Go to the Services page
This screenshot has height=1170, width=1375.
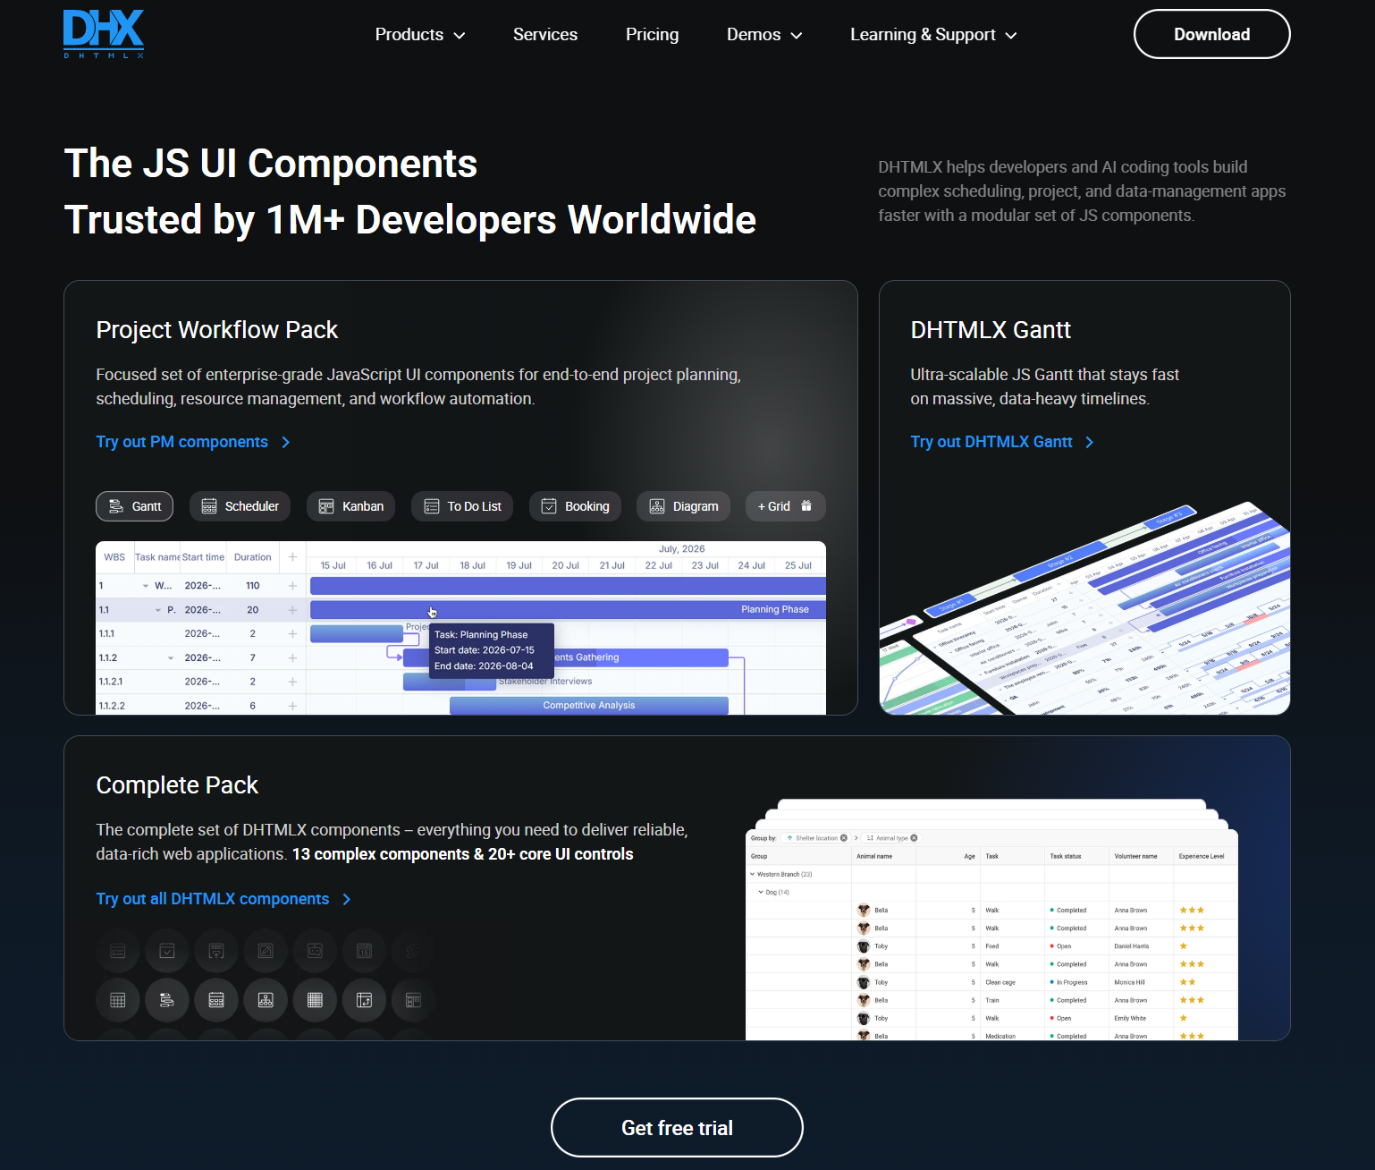[545, 35]
